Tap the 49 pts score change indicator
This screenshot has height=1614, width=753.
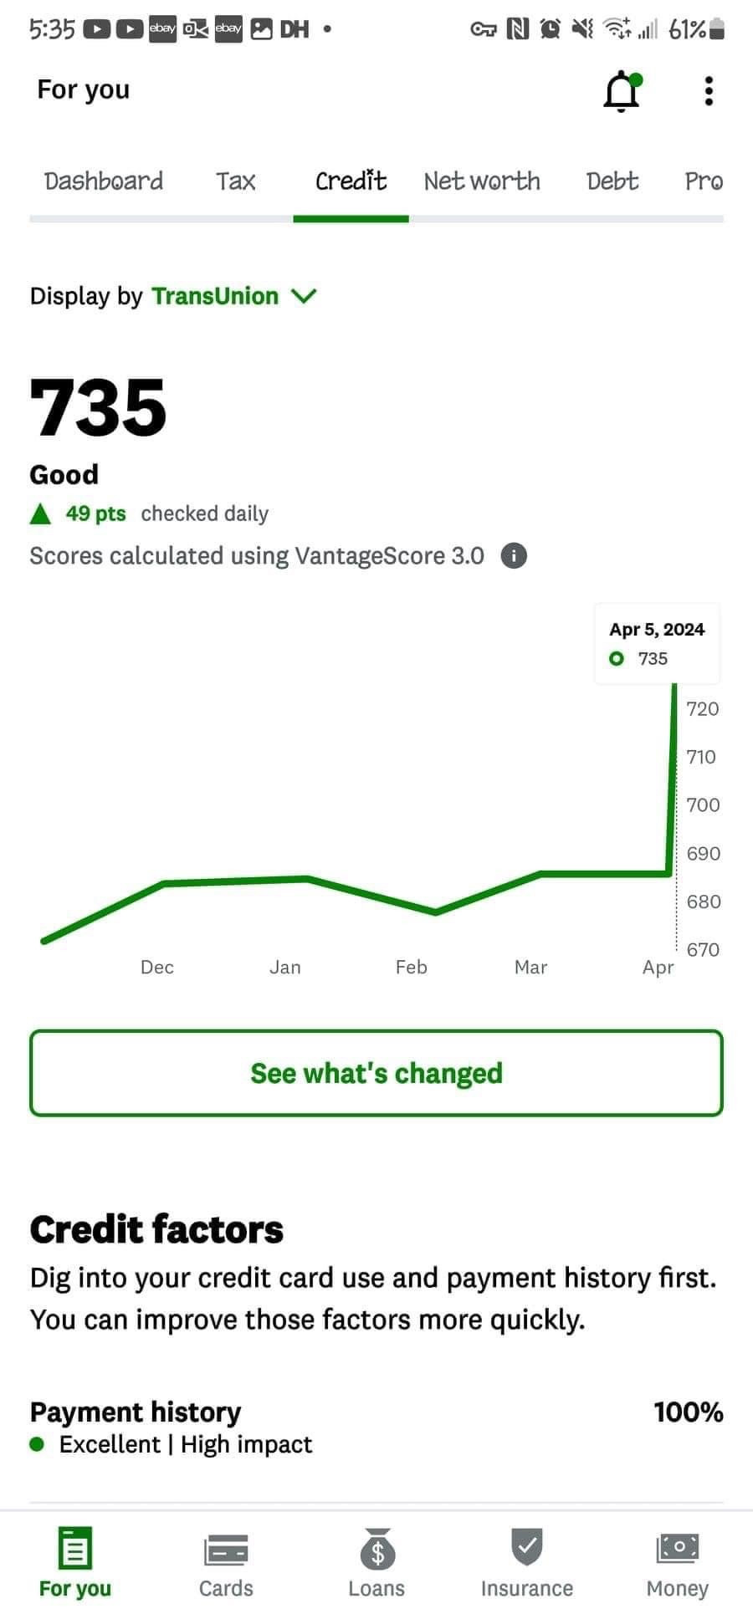95,513
